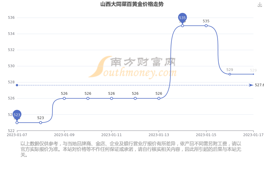Click the y-axis label 530
The height and width of the screenshot is (176, 264).
[x=11, y=66]
